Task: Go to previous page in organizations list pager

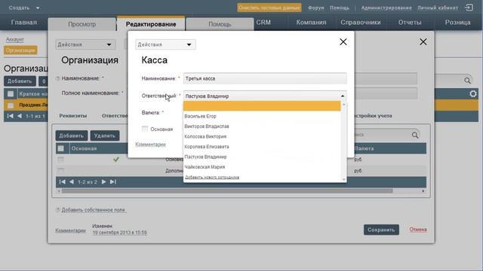Action: 20,116
